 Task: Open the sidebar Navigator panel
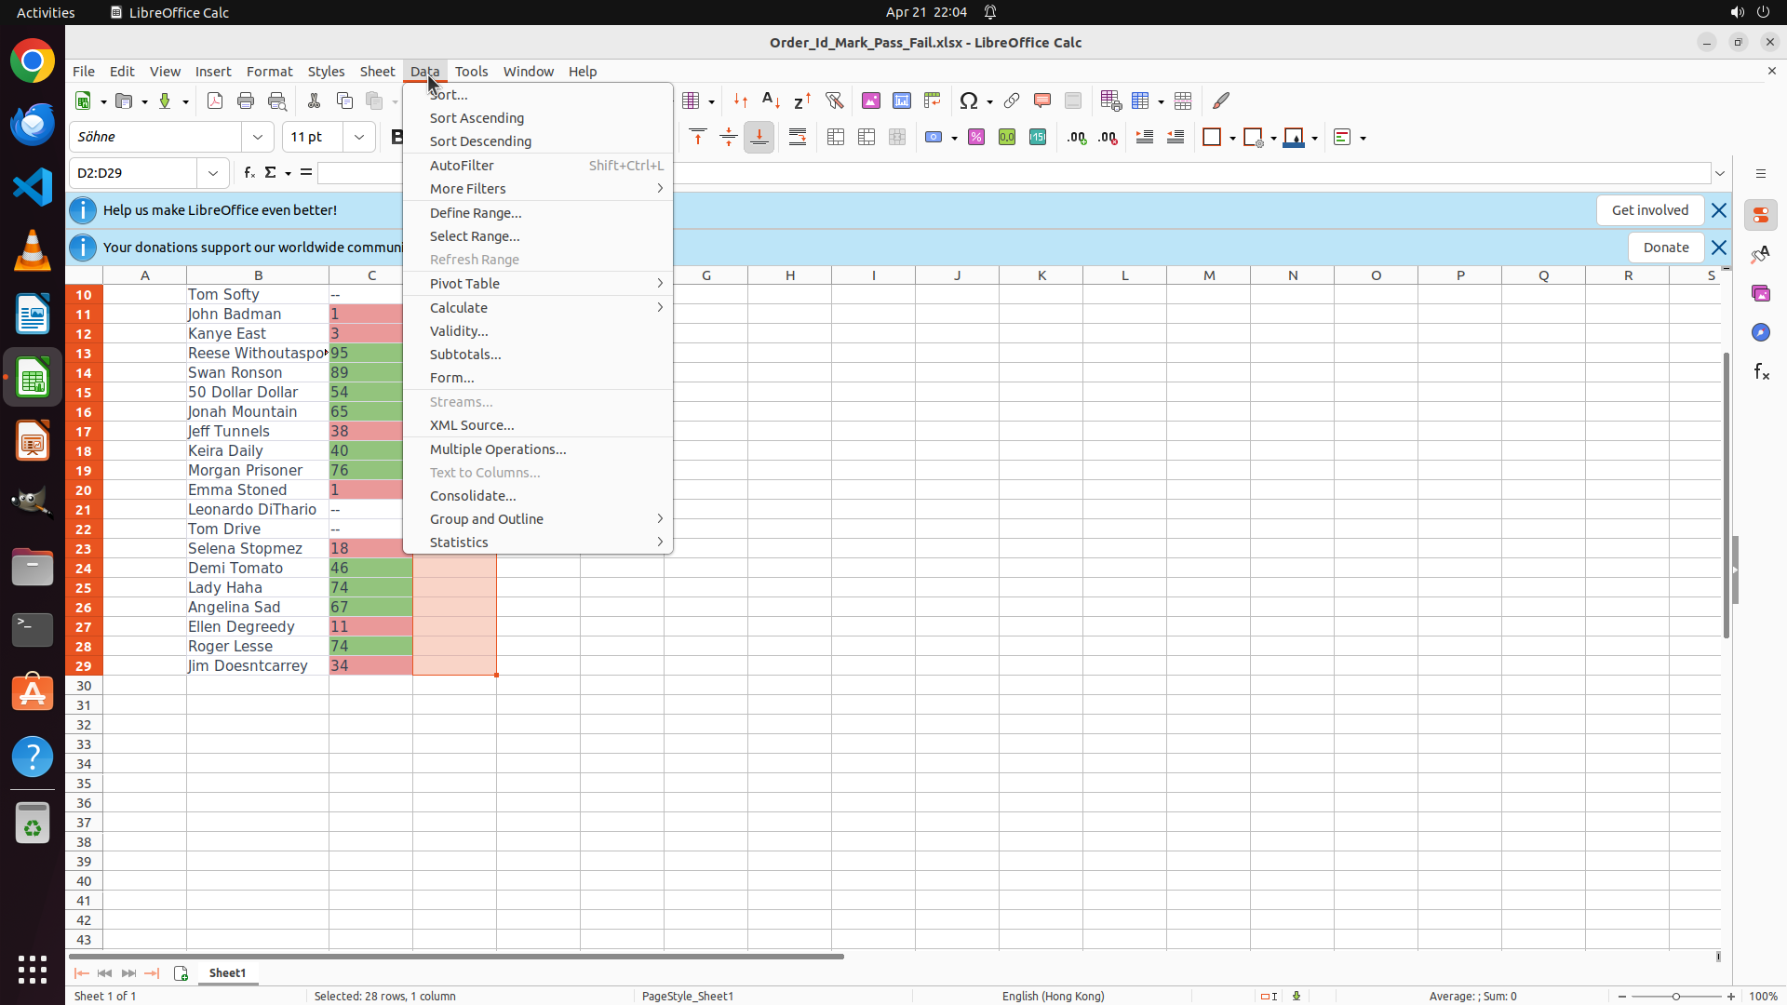pos(1761,332)
